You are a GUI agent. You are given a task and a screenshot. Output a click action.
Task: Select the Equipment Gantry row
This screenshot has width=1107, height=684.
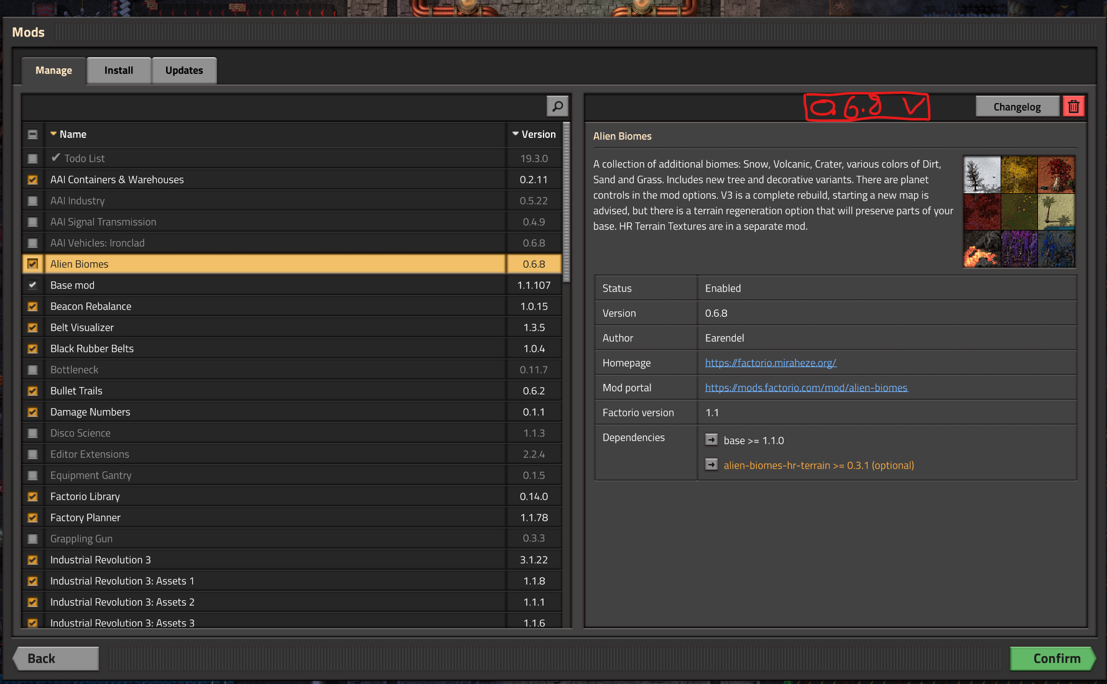tap(292, 475)
